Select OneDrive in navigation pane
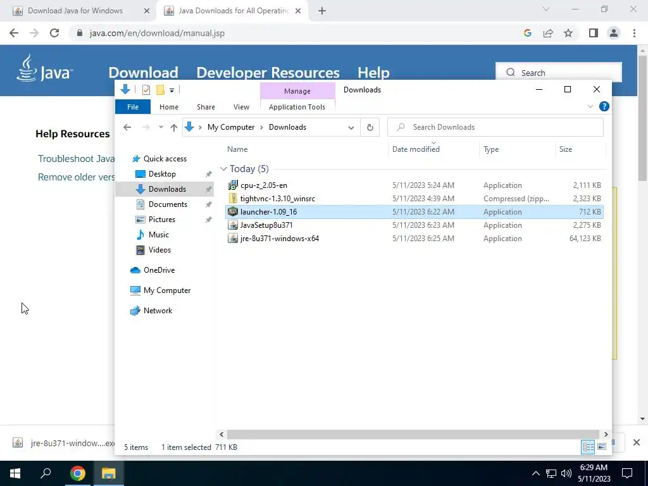Image resolution: width=648 pixels, height=486 pixels. pyautogui.click(x=159, y=270)
